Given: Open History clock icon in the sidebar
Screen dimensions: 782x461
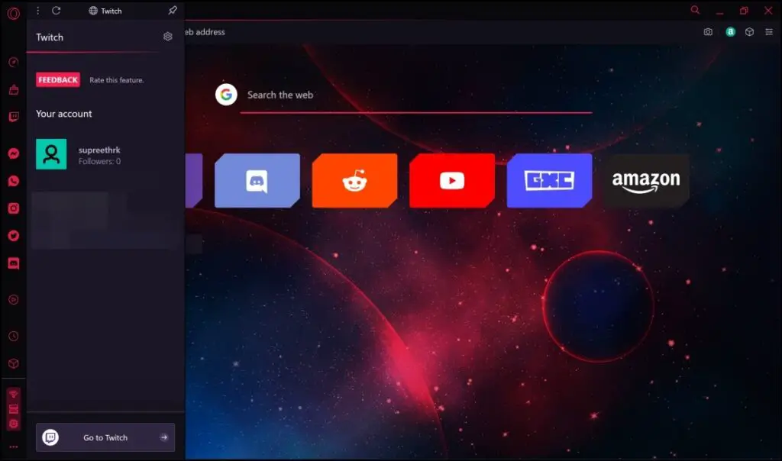Looking at the screenshot, I should click(14, 336).
